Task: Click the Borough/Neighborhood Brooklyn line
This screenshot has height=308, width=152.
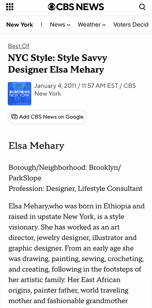Action: coord(65,173)
